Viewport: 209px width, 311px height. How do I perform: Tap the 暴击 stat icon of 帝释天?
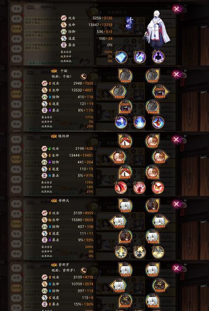tap(44, 240)
